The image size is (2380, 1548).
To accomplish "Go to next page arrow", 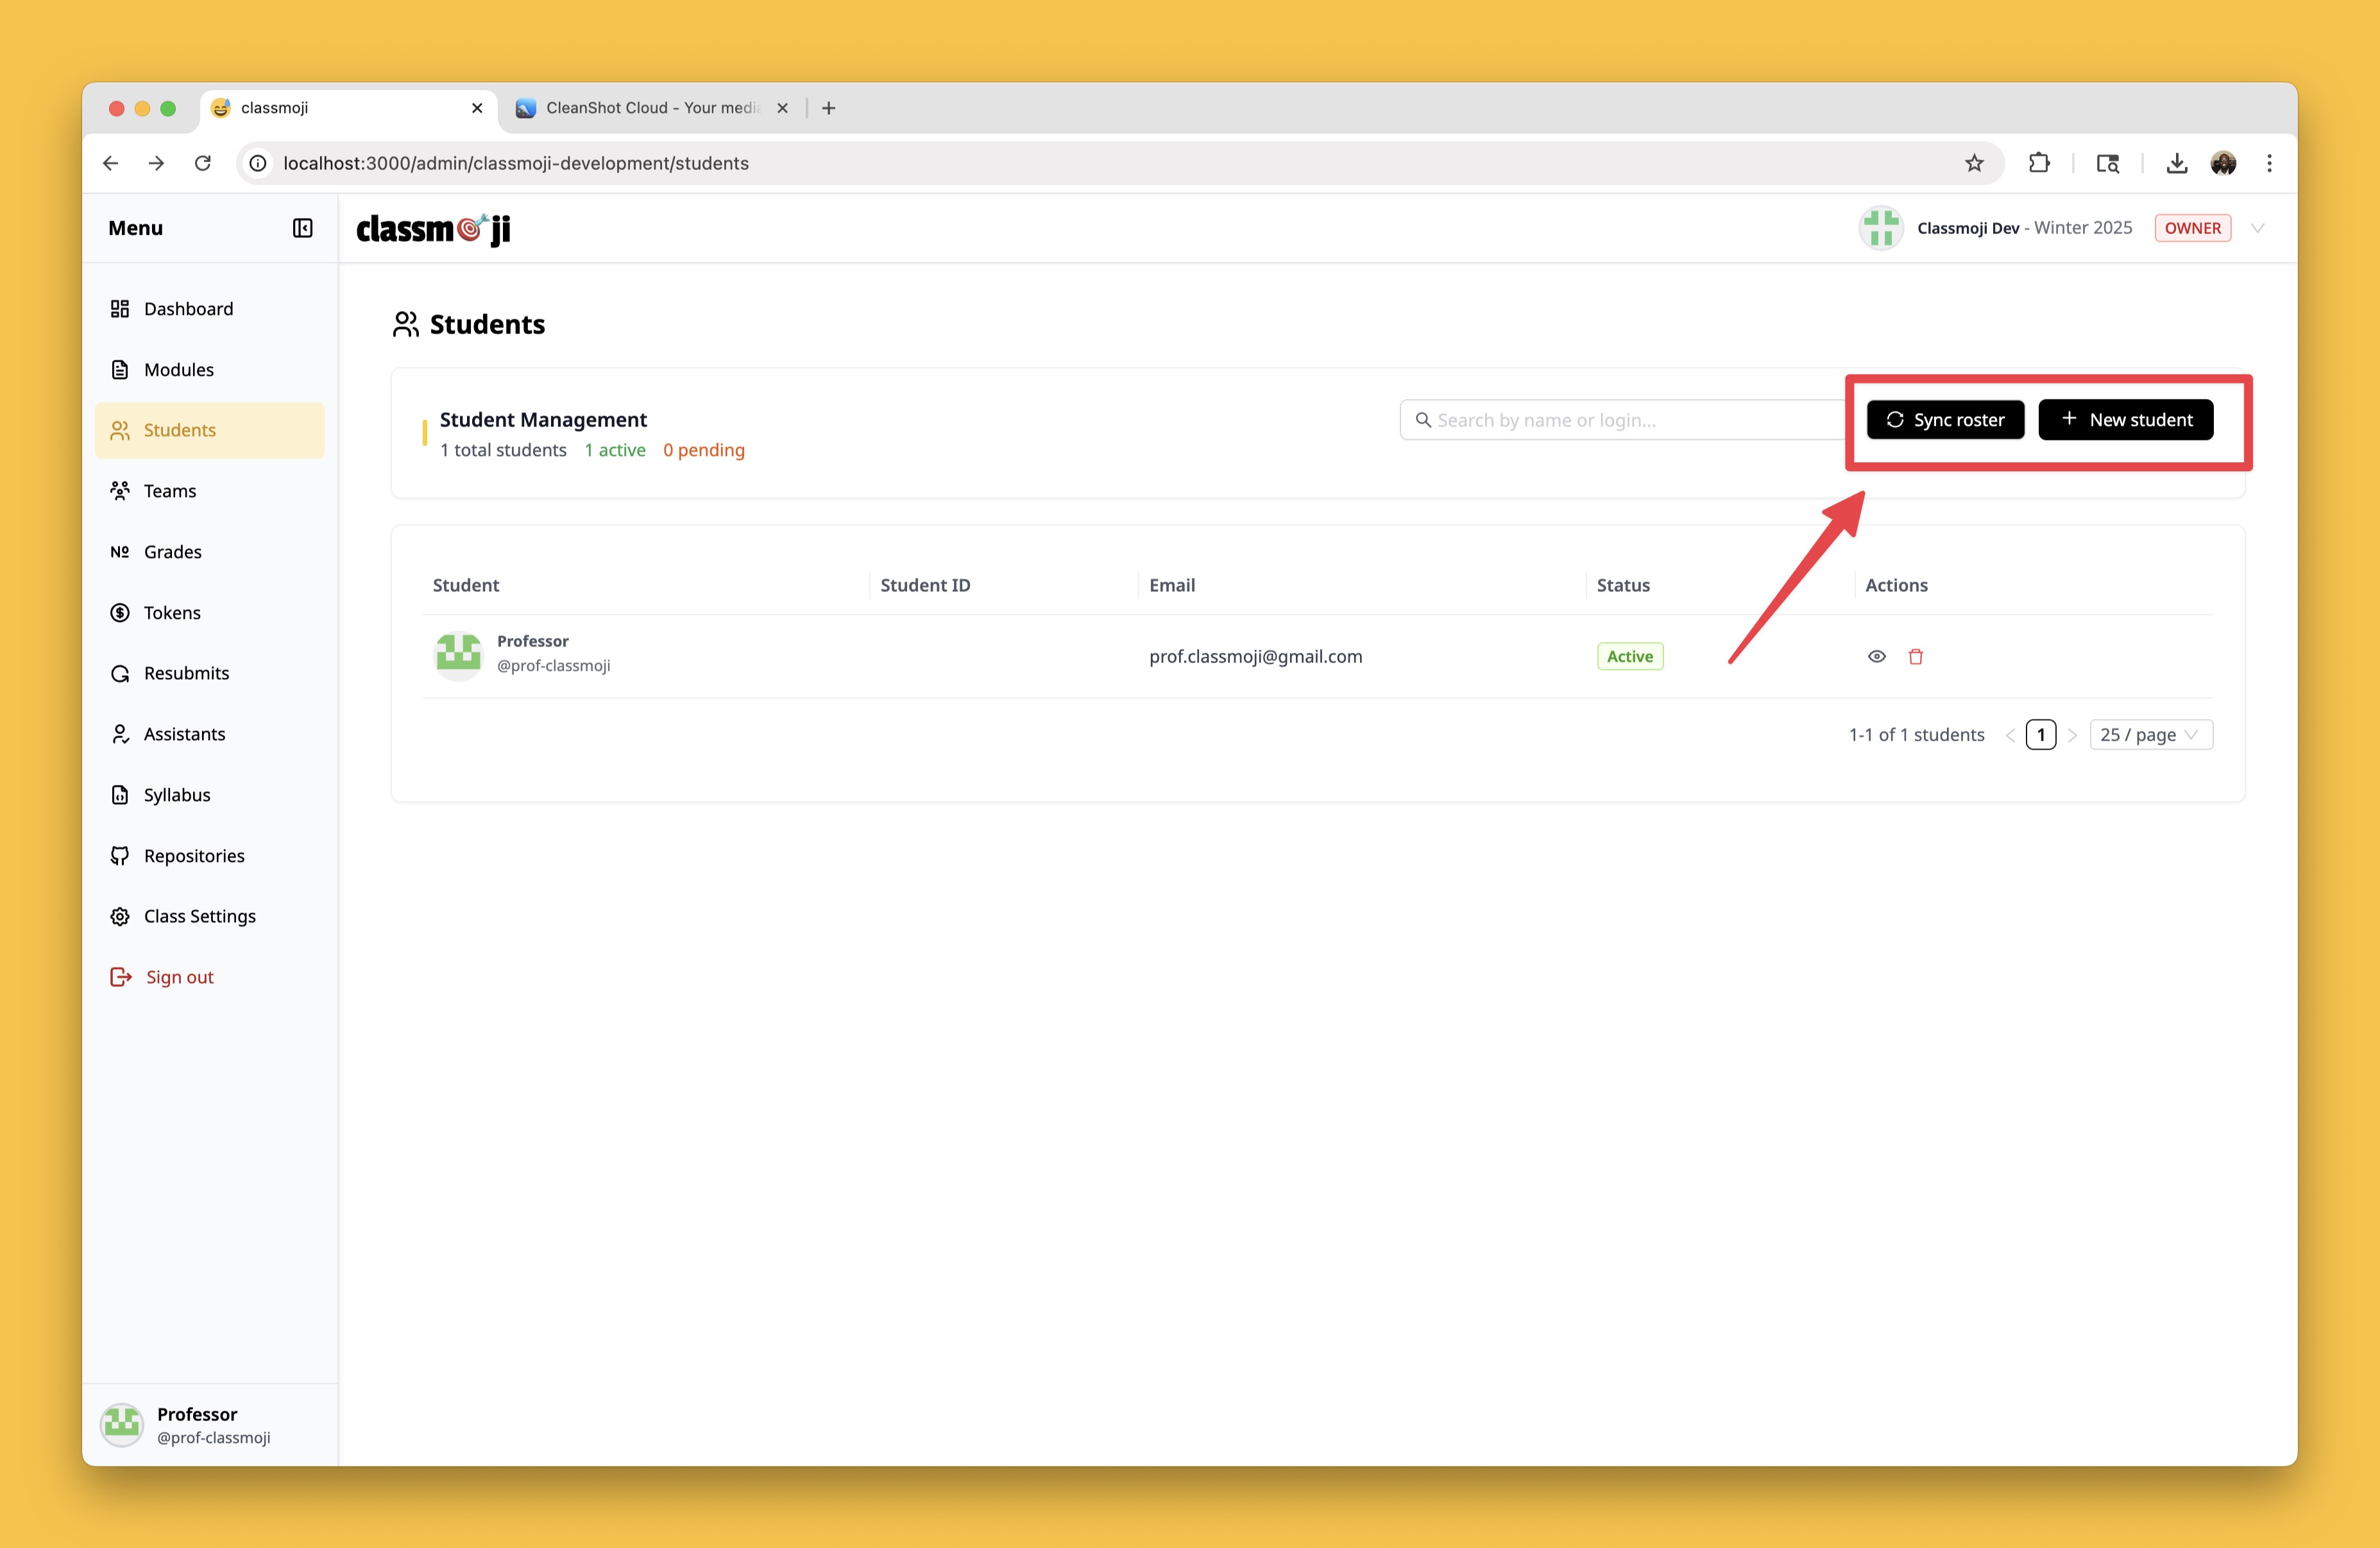I will point(2072,734).
